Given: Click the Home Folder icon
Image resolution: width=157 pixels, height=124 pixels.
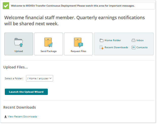Looking at the screenshot, I should 102,40.
